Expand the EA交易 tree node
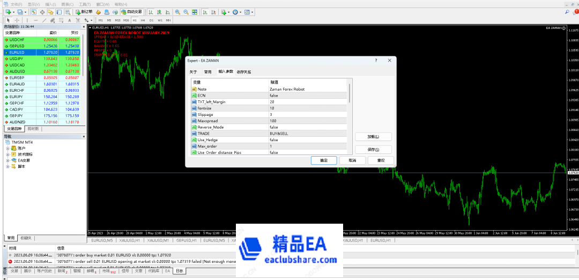Viewport: 579px width, 280px height. pyautogui.click(x=8, y=160)
